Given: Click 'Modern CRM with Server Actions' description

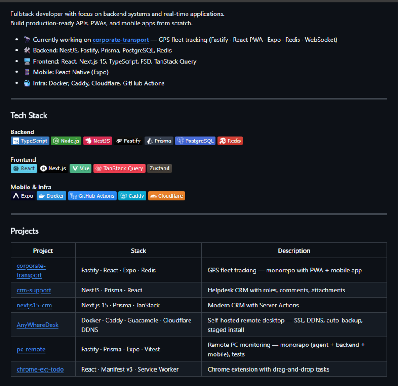Looking at the screenshot, I should tap(294, 305).
